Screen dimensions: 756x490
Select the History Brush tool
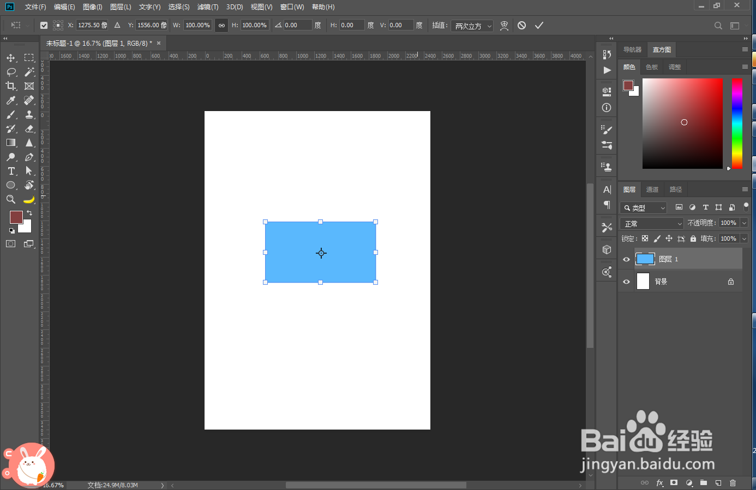11,128
